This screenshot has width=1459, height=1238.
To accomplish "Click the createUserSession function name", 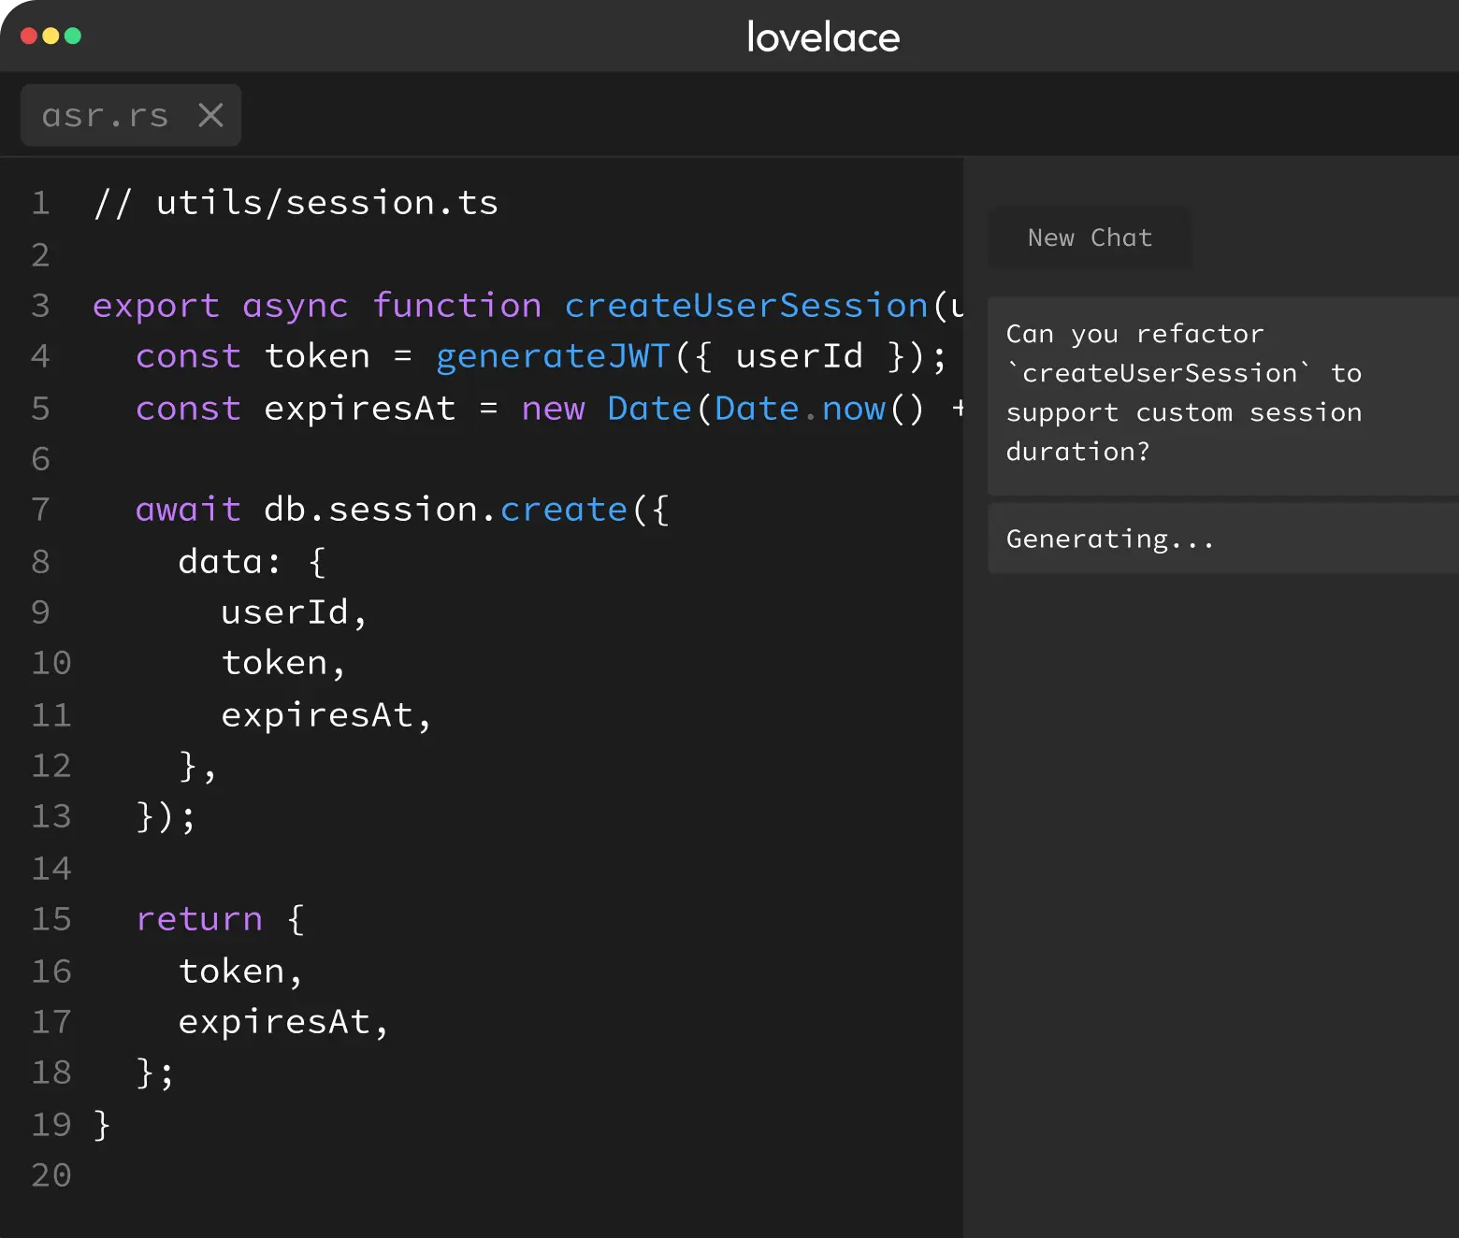I will (746, 306).
